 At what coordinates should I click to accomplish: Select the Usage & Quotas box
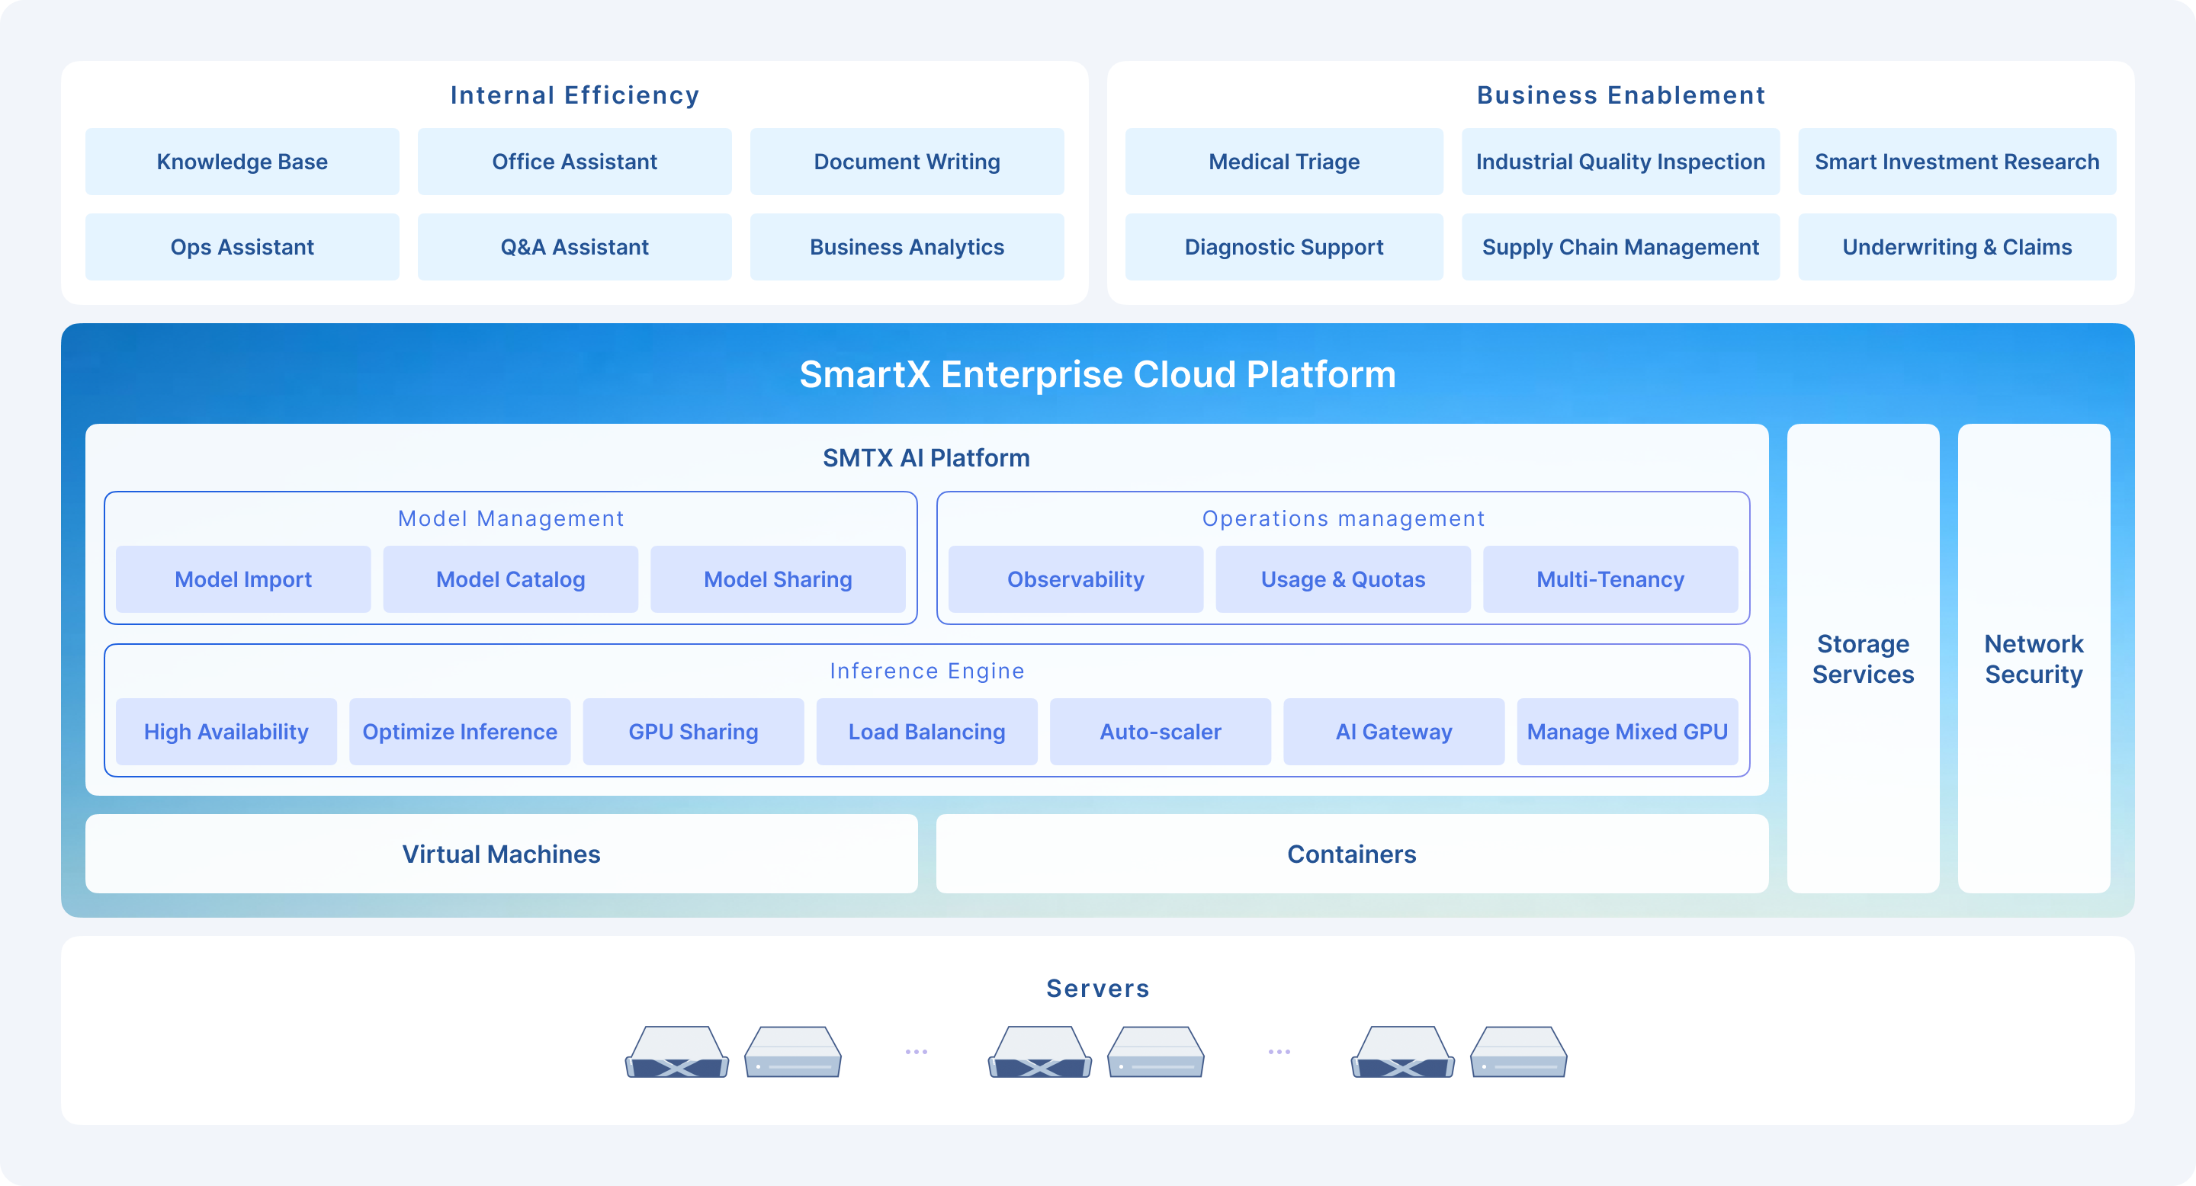click(x=1344, y=579)
